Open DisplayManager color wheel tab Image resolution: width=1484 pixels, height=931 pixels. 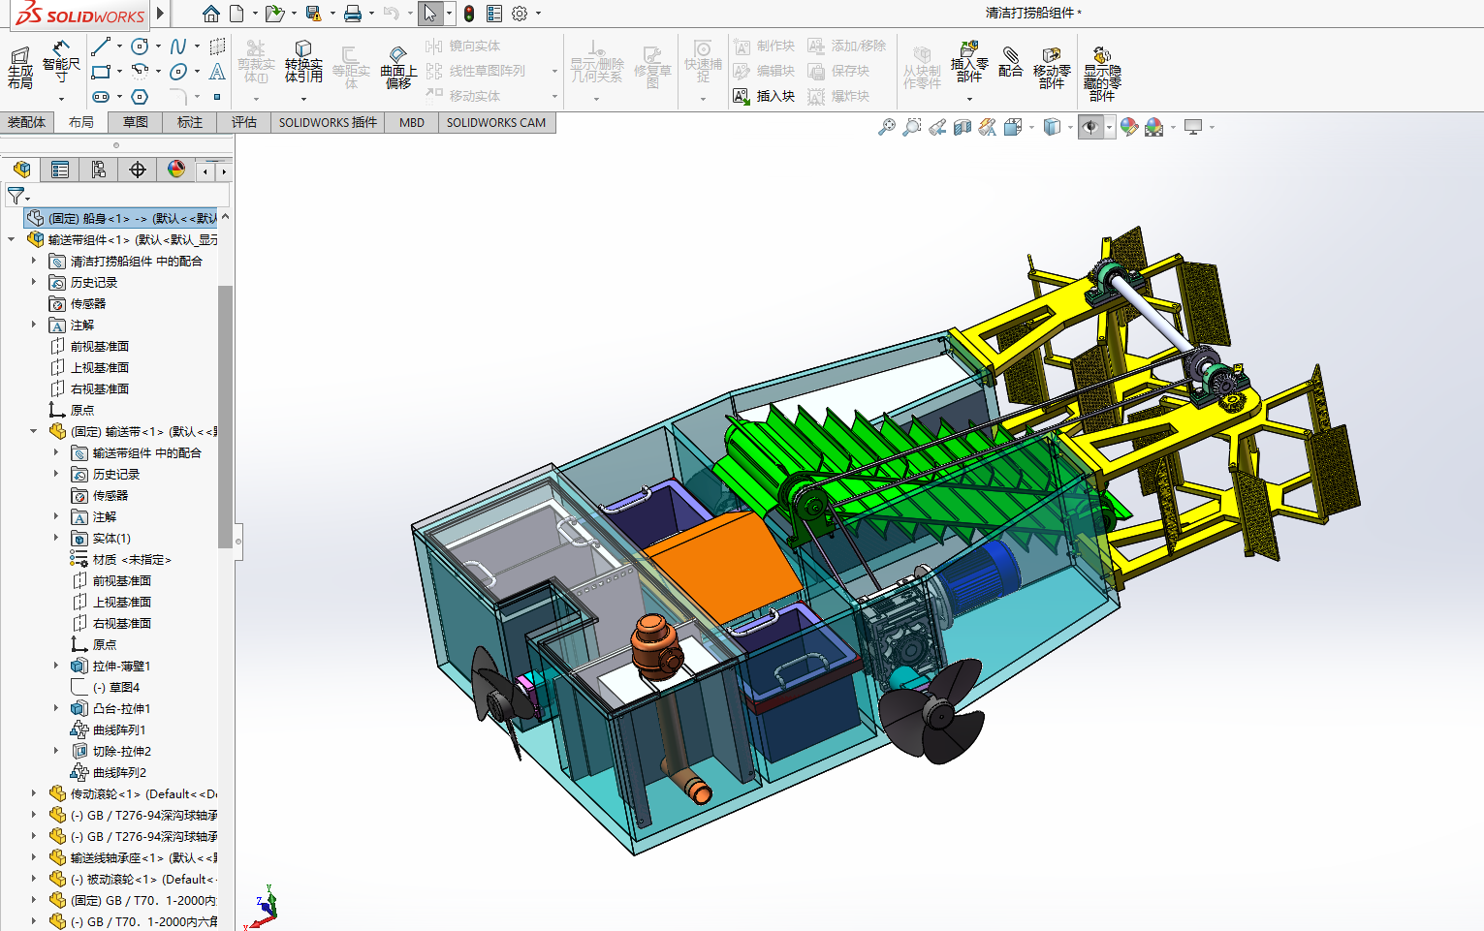click(176, 170)
